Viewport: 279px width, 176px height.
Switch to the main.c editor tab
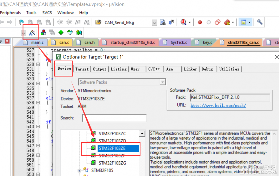click(x=34, y=43)
